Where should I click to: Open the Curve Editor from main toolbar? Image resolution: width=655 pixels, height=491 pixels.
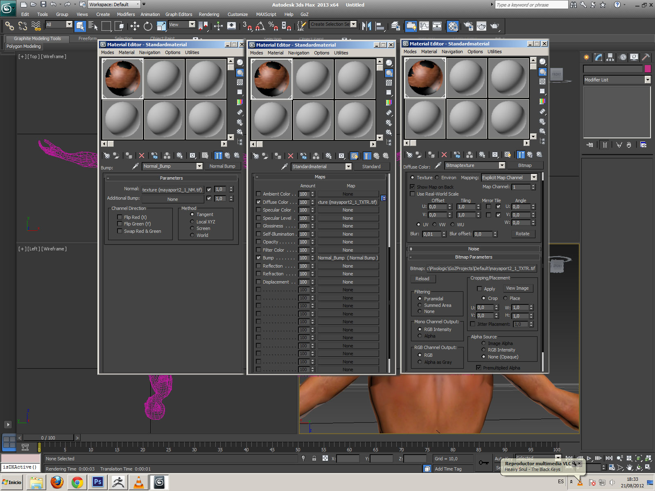(x=424, y=26)
